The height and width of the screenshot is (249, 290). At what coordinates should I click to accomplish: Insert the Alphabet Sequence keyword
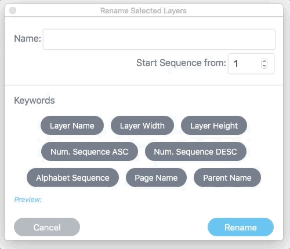[72, 178]
